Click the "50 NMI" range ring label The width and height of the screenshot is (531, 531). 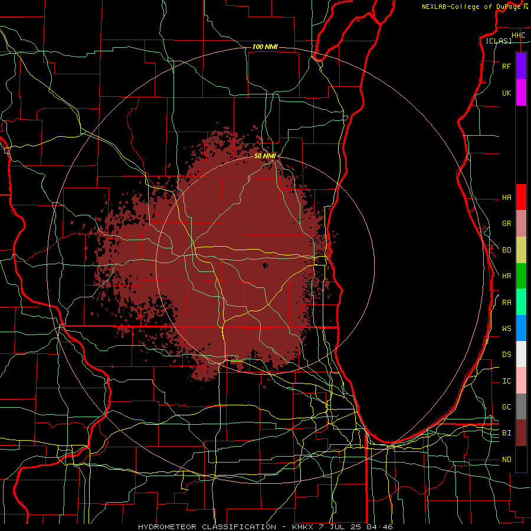(x=265, y=156)
